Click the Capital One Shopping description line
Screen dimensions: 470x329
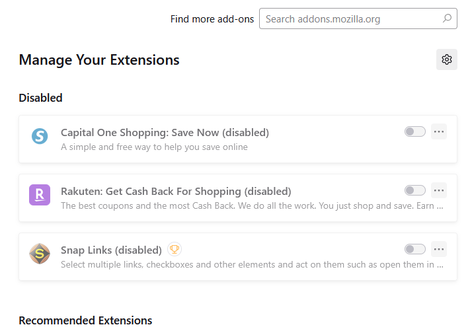tap(155, 147)
